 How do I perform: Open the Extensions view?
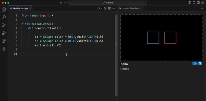pyautogui.click(x=4, y=41)
